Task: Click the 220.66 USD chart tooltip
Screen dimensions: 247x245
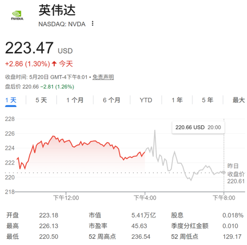Action: [198, 127]
